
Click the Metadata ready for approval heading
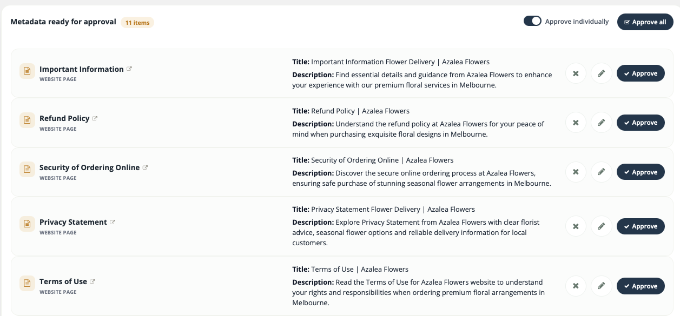click(63, 22)
